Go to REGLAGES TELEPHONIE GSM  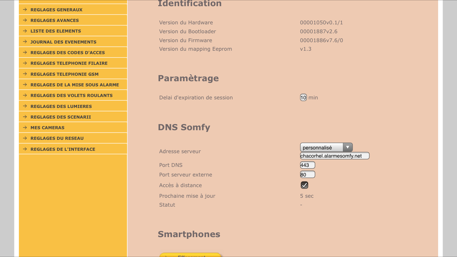[x=64, y=74]
